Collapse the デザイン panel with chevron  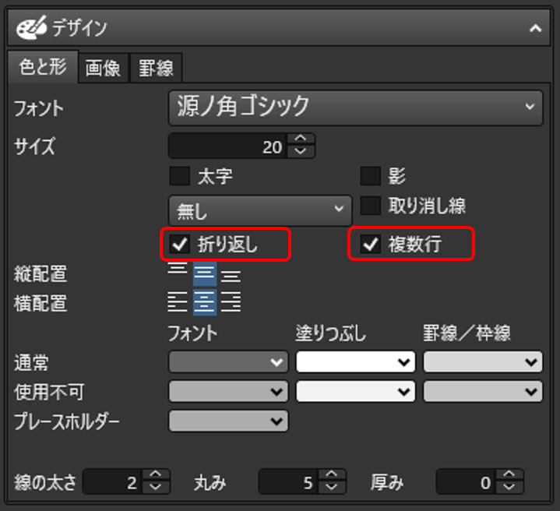(535, 28)
